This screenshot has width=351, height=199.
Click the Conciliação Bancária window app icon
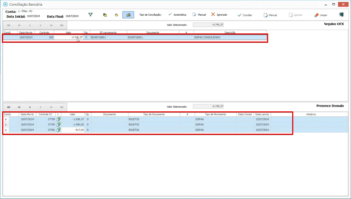pyautogui.click(x=5, y=4)
